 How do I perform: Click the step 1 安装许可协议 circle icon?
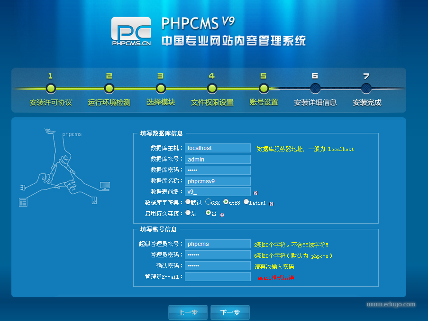tap(51, 88)
